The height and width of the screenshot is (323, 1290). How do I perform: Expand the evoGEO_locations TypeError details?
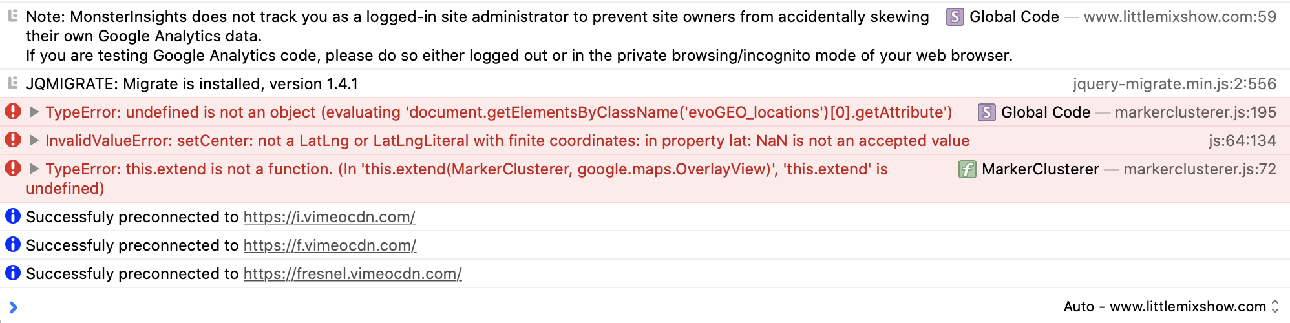[34, 112]
